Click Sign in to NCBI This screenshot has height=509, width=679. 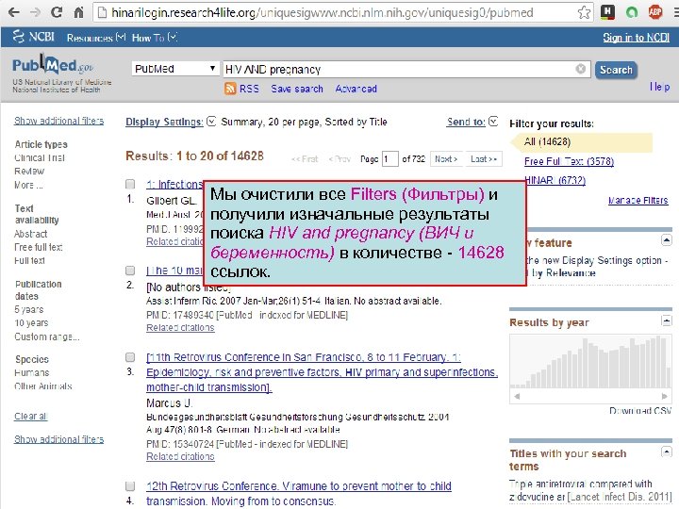(x=637, y=38)
